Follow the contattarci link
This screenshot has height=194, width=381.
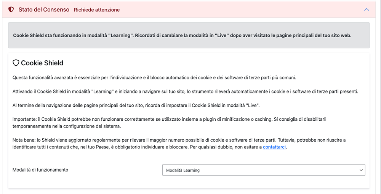(x=274, y=147)
